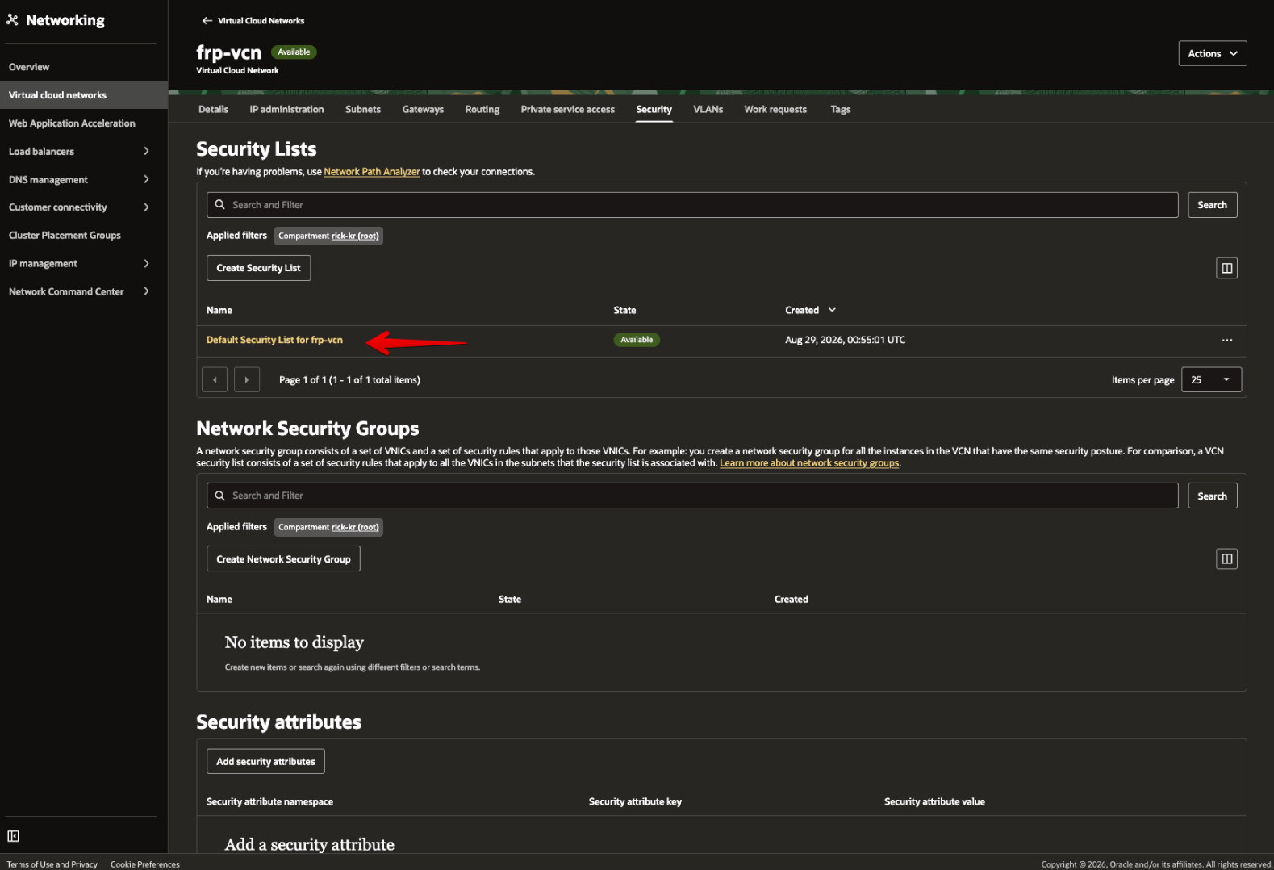Click compartment rick-kr filter chip under Security Lists

click(328, 236)
